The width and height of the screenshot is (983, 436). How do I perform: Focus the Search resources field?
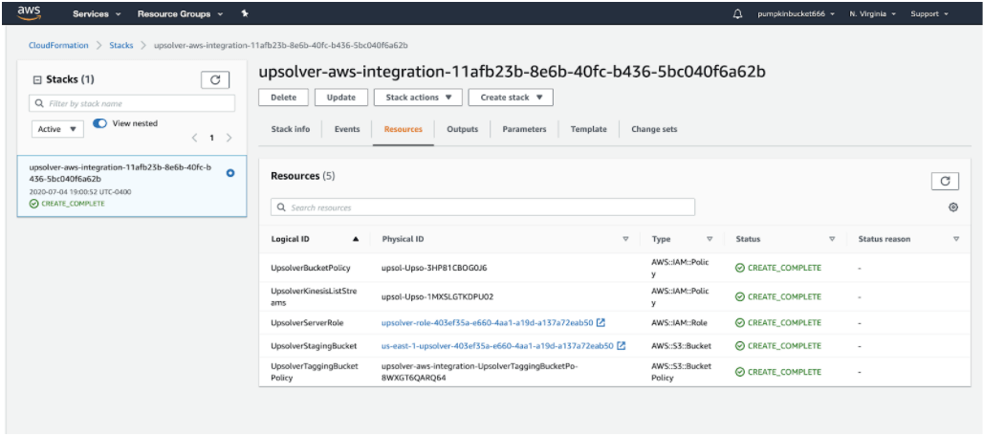[x=483, y=207]
